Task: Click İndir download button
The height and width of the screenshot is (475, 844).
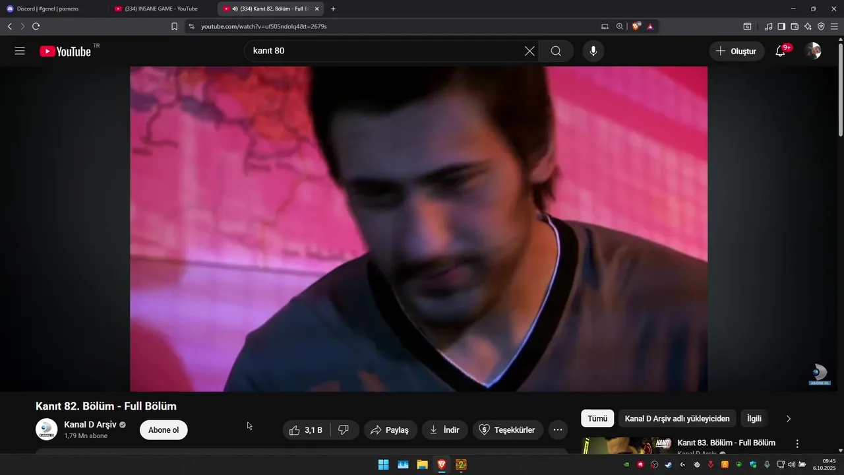Action: point(445,430)
